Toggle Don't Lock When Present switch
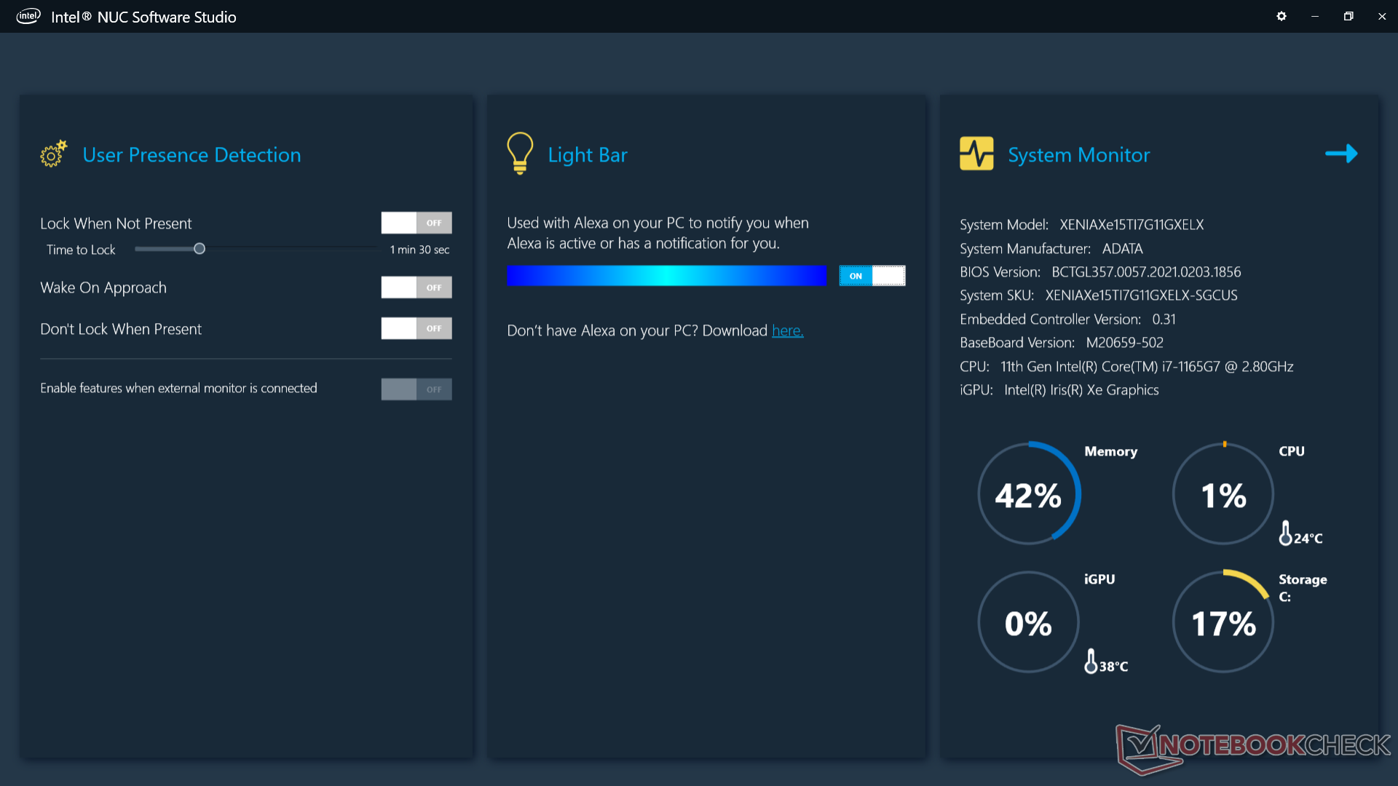The width and height of the screenshot is (1398, 786). tap(416, 328)
